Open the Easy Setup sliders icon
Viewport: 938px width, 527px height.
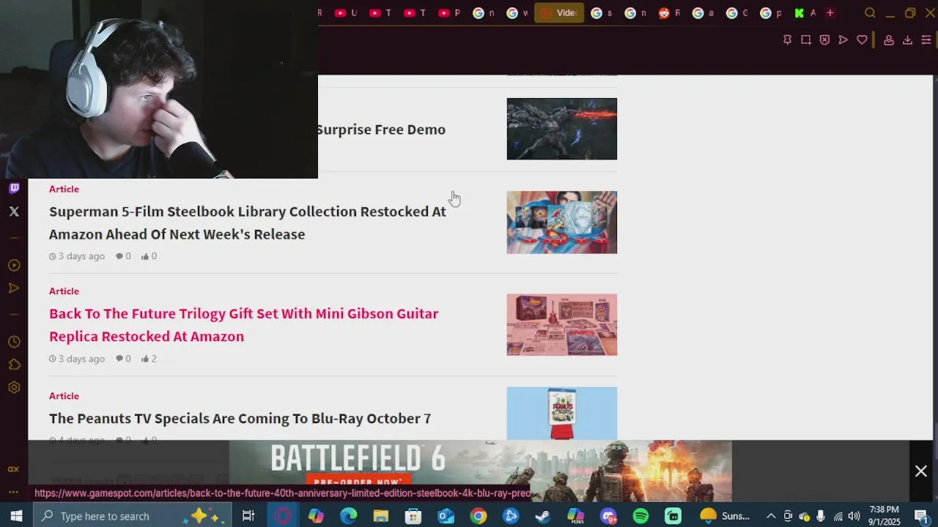[x=926, y=40]
